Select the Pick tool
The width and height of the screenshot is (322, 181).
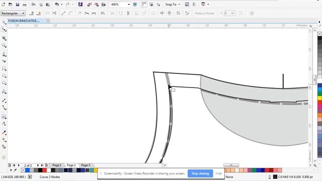coord(4,22)
